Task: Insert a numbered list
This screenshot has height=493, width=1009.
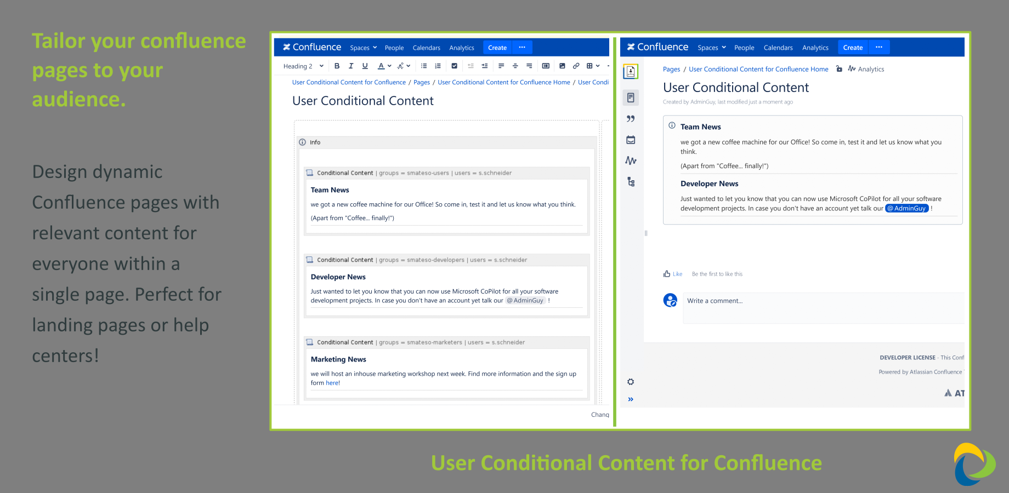Action: pyautogui.click(x=438, y=66)
